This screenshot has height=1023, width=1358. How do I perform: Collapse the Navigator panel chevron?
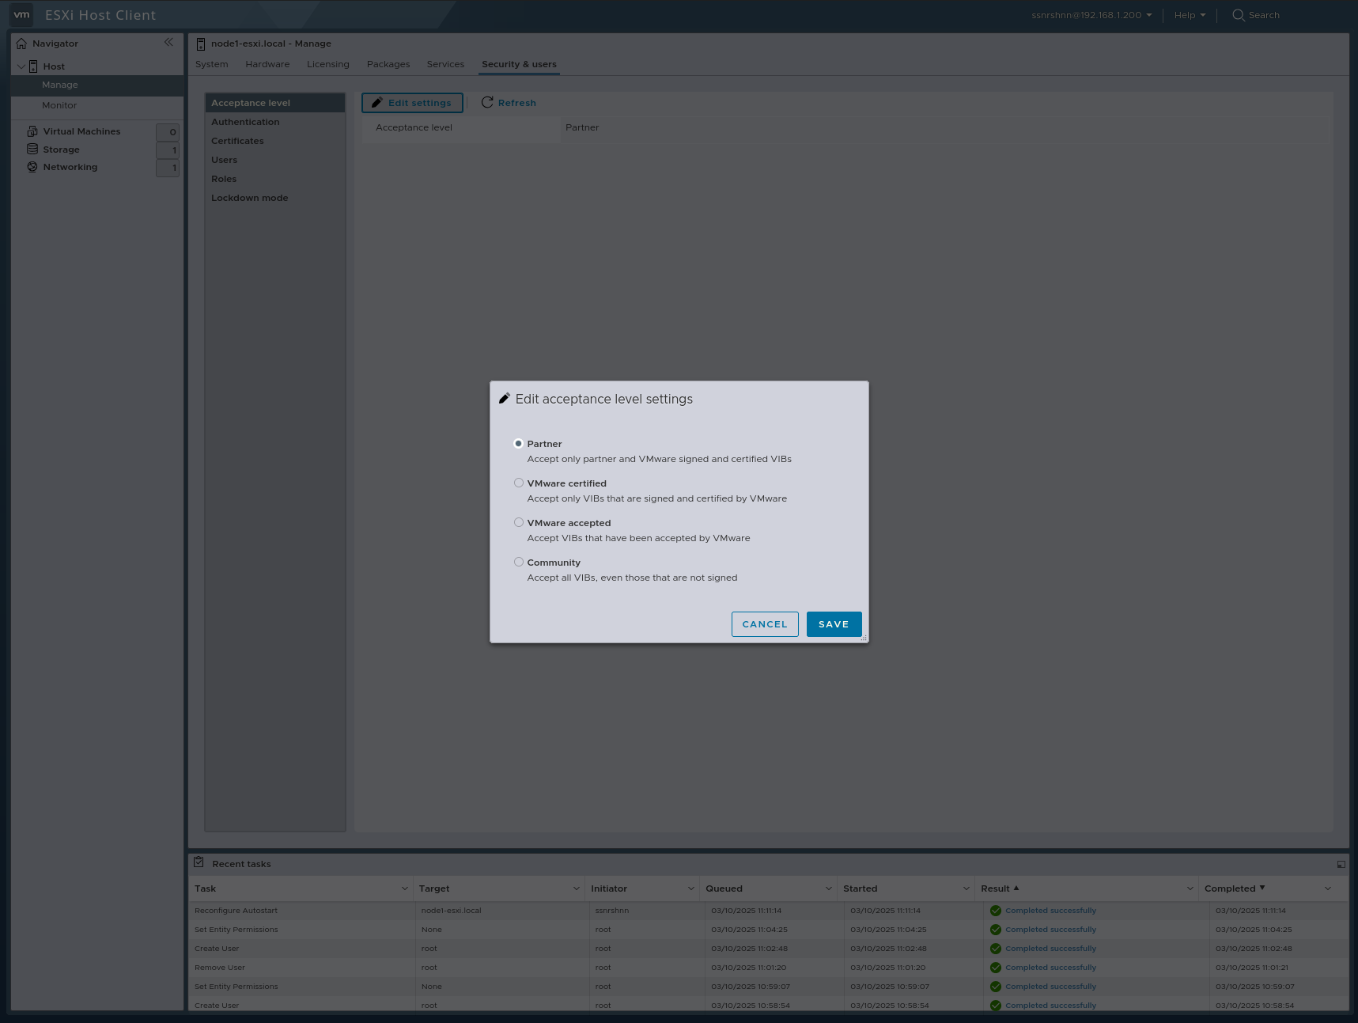click(168, 42)
